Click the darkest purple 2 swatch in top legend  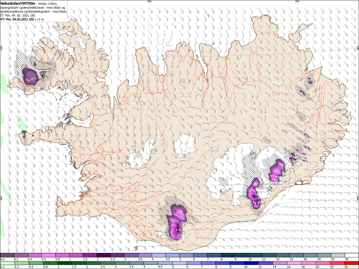click(x=103, y=255)
